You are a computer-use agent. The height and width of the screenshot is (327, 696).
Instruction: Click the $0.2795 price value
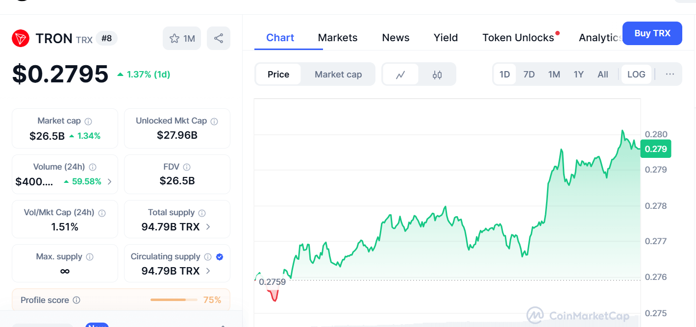60,74
